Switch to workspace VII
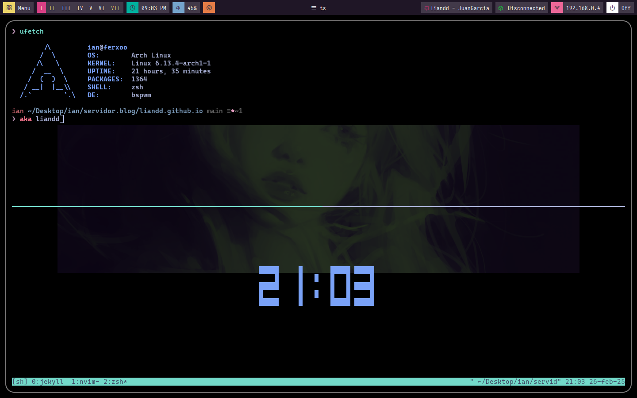The height and width of the screenshot is (398, 637). (115, 8)
